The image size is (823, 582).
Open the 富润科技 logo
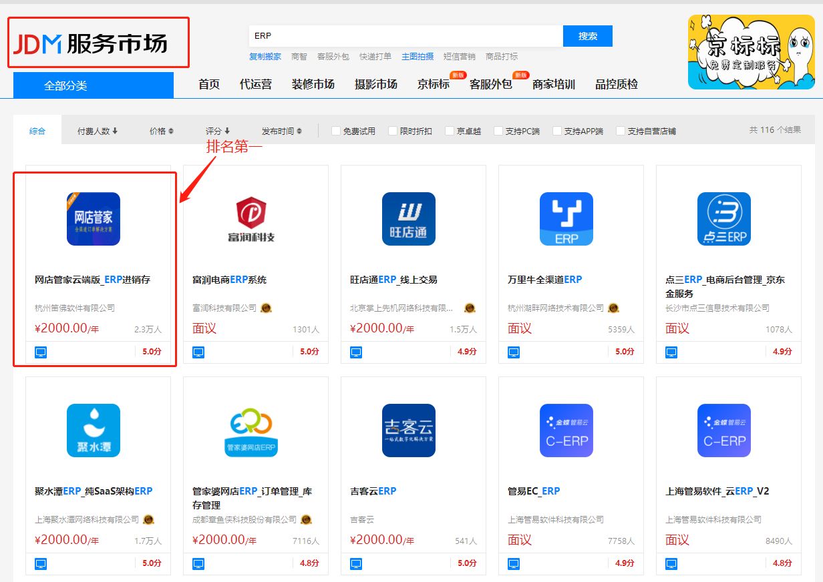pos(251,219)
